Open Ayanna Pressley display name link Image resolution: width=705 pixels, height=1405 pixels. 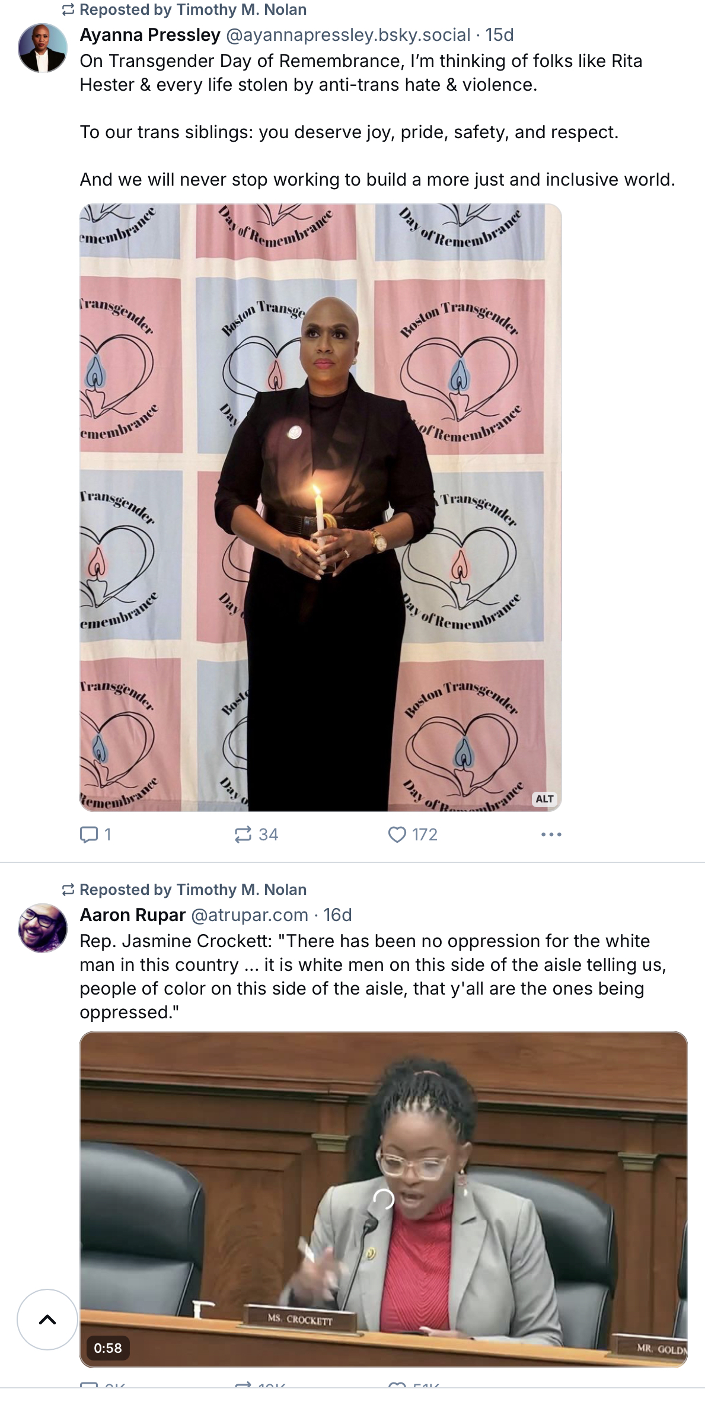click(x=150, y=35)
